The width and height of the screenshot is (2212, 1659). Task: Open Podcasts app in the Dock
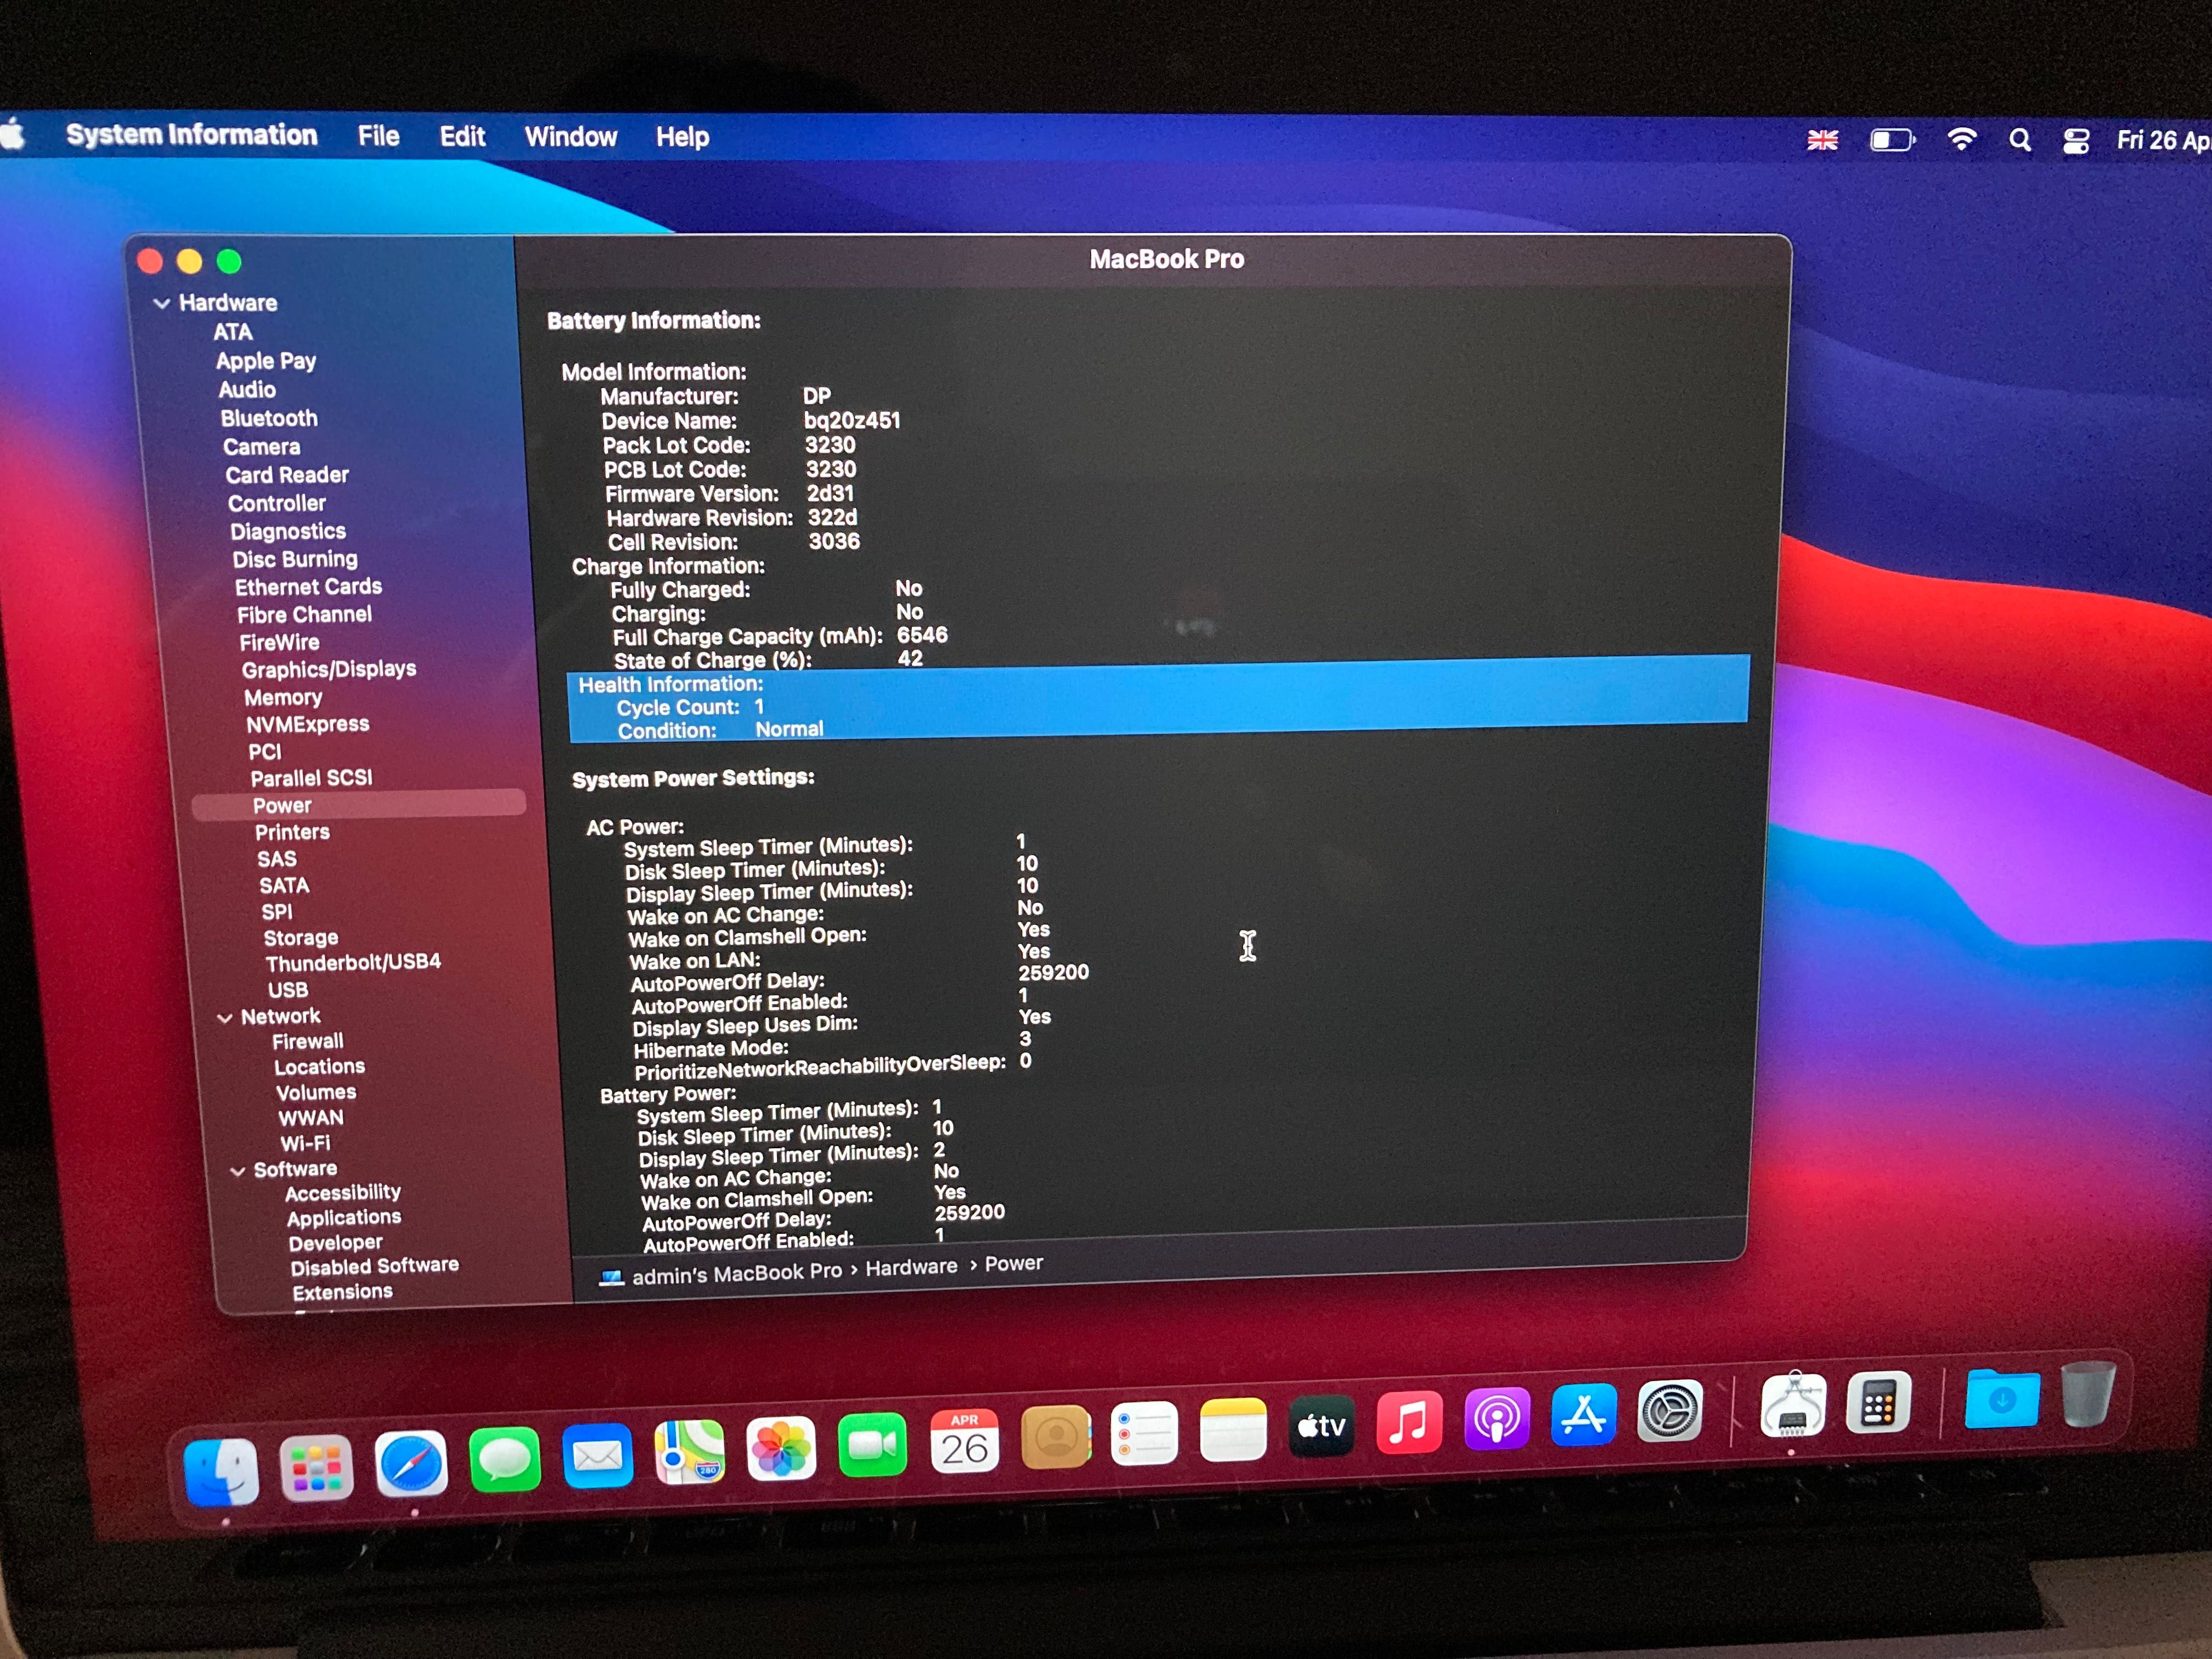coord(1497,1418)
